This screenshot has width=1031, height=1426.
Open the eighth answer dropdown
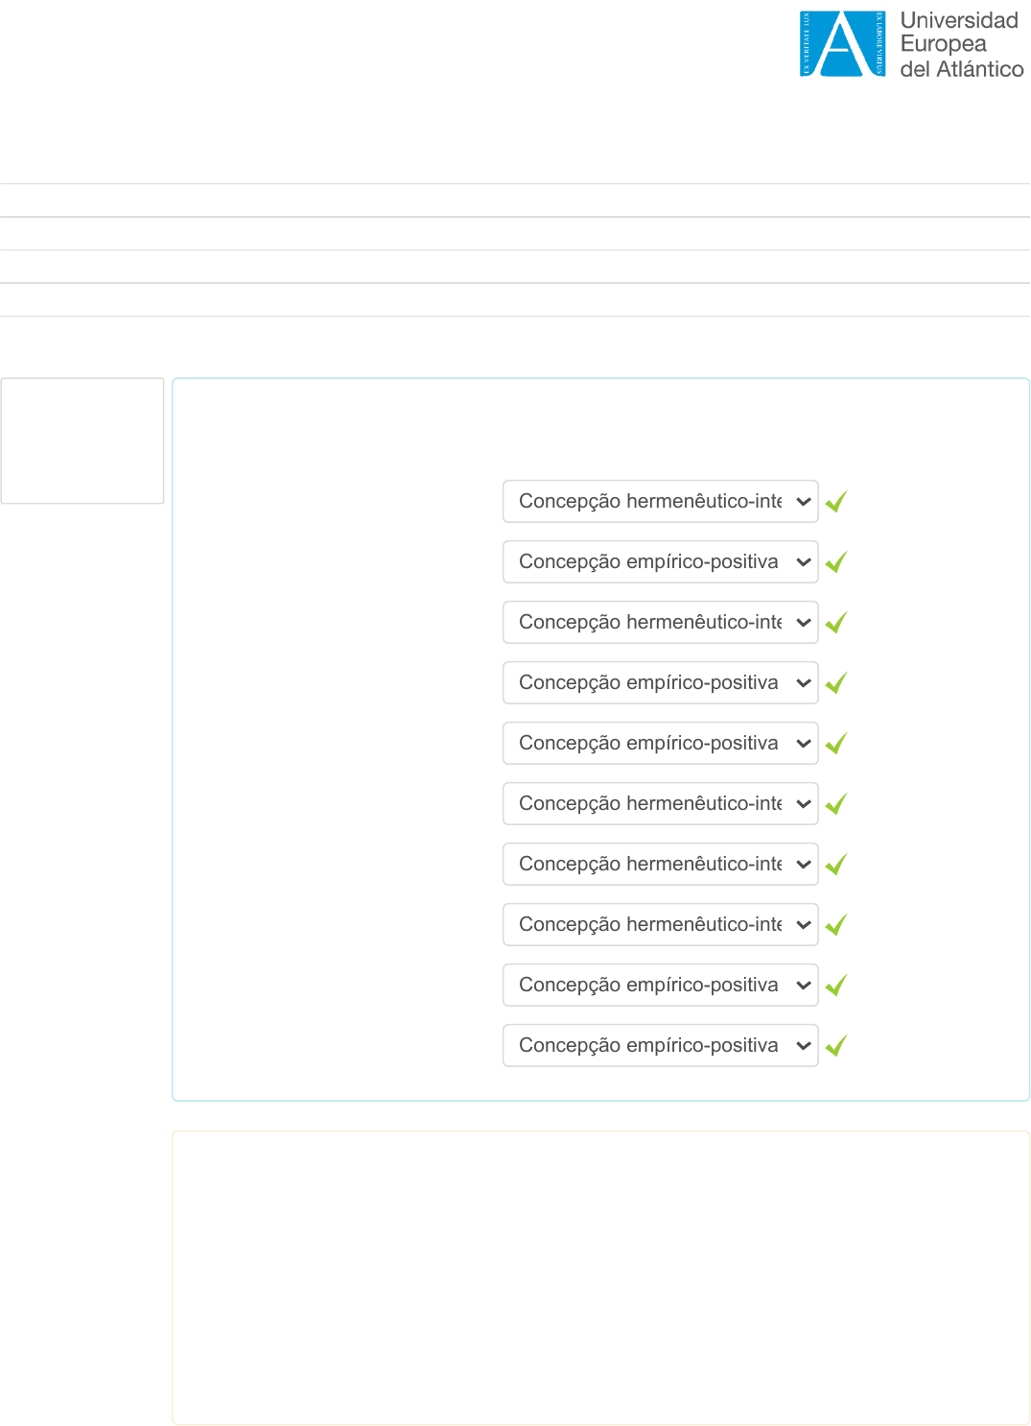660,925
